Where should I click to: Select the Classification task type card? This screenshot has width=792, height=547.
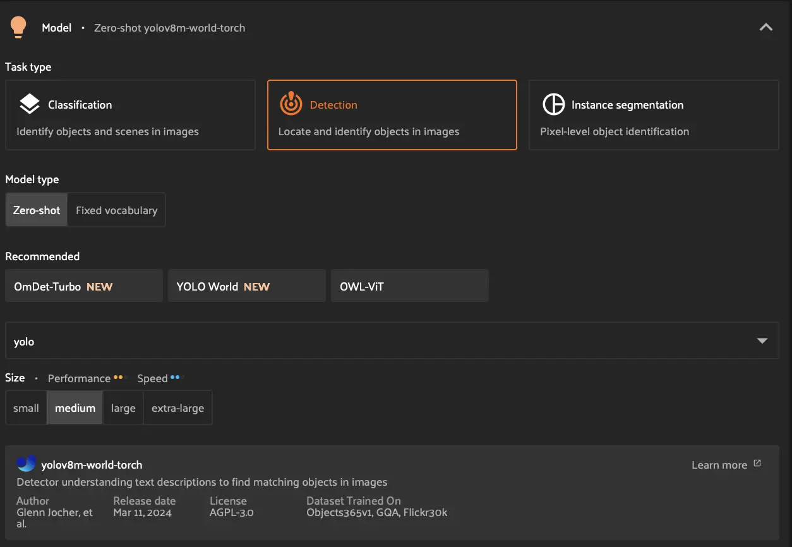130,115
